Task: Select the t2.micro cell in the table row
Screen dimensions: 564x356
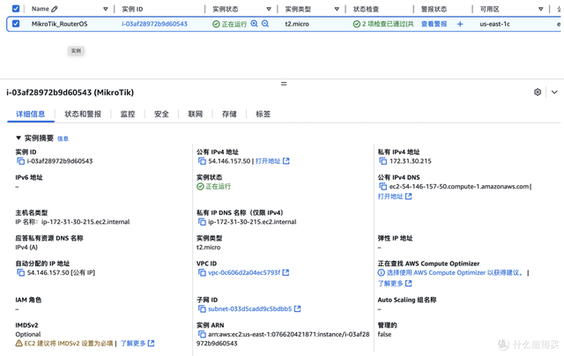Action: pos(297,24)
